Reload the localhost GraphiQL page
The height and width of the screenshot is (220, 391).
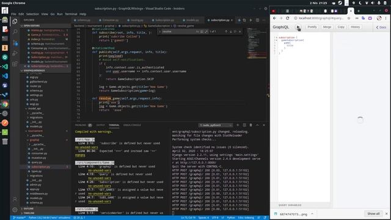(x=288, y=18)
